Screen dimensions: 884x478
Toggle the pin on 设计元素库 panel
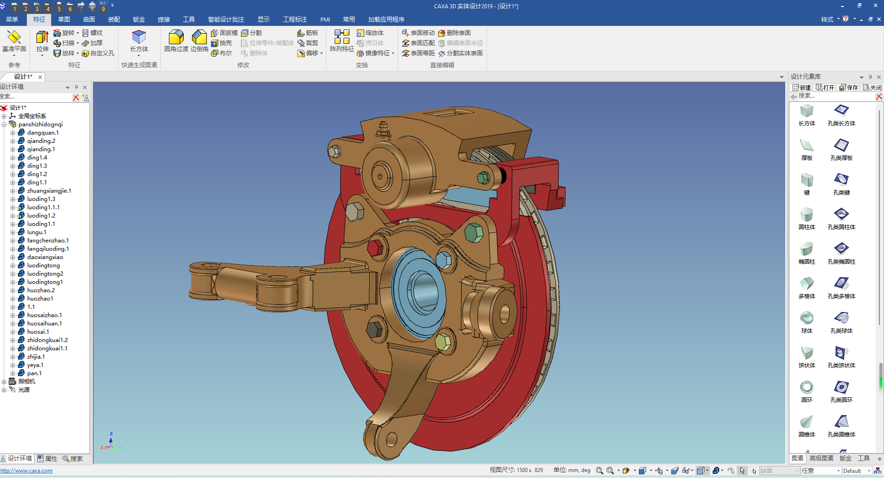(870, 77)
